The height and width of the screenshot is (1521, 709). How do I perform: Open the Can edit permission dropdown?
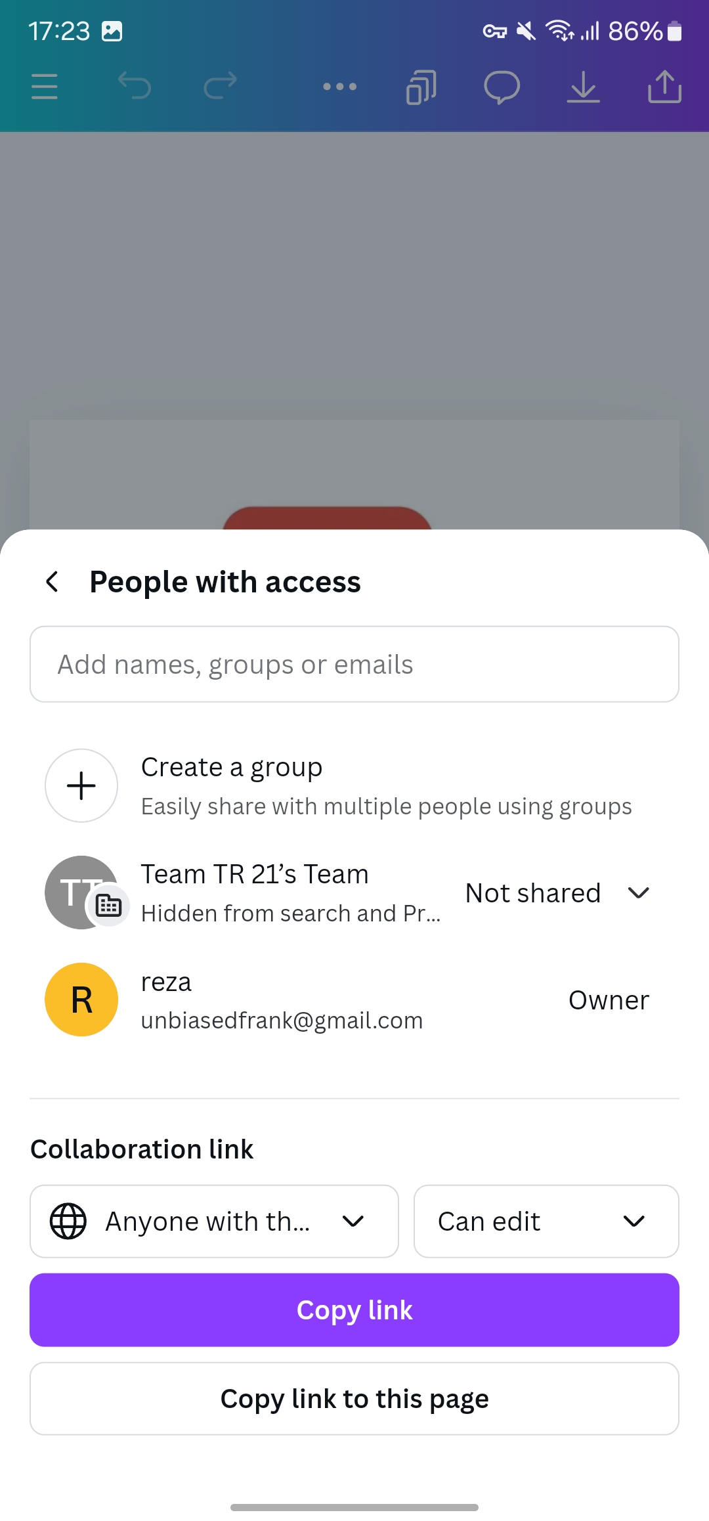pos(546,1222)
